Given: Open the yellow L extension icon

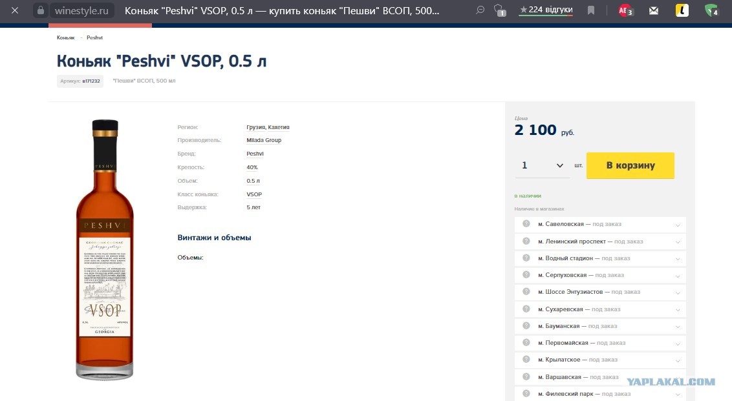Looking at the screenshot, I should tap(682, 10).
